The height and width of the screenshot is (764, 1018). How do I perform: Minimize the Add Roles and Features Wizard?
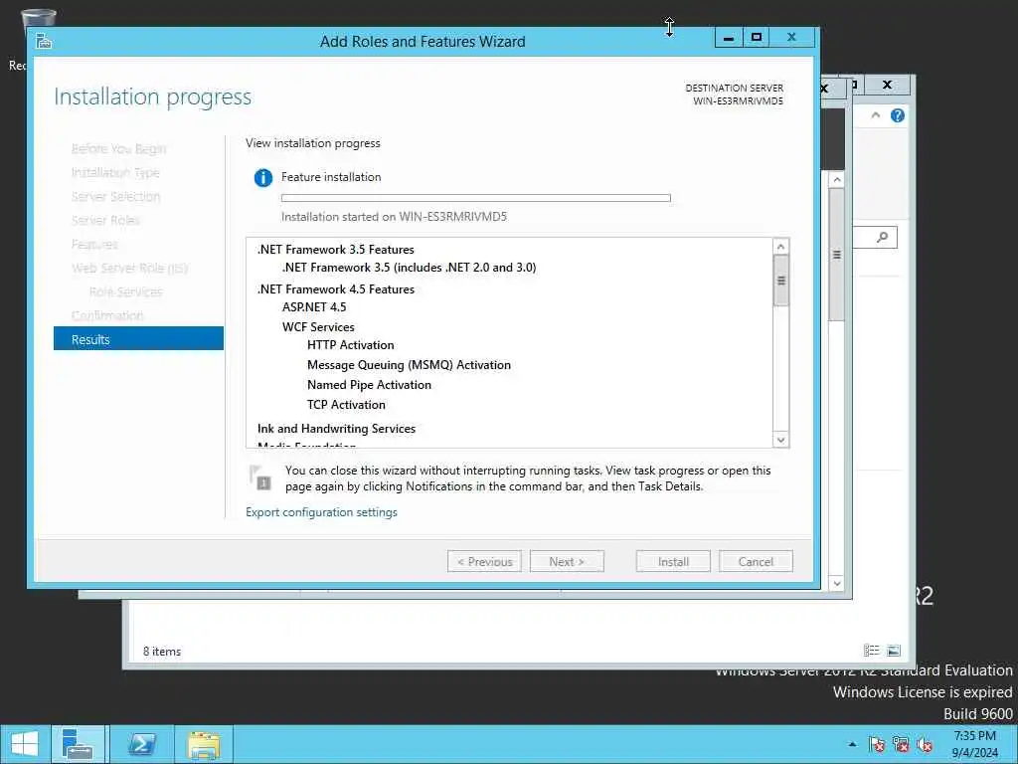point(729,39)
